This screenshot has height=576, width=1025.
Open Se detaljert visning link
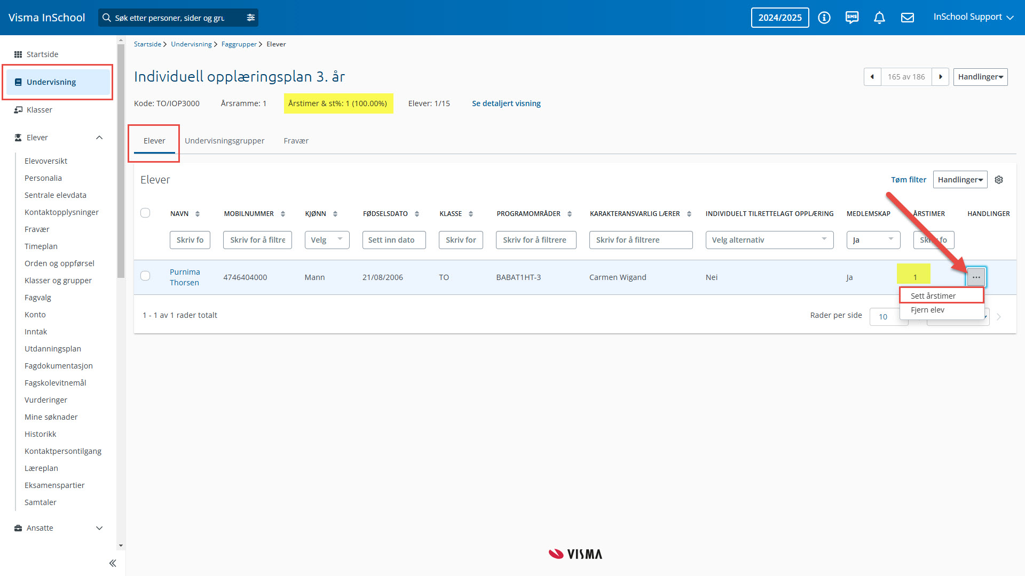506,103
